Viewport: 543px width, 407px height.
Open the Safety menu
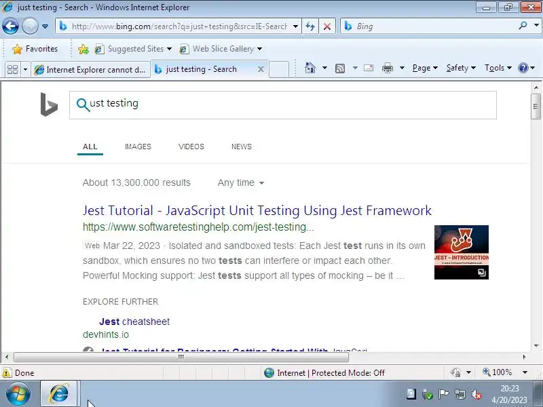[461, 68]
